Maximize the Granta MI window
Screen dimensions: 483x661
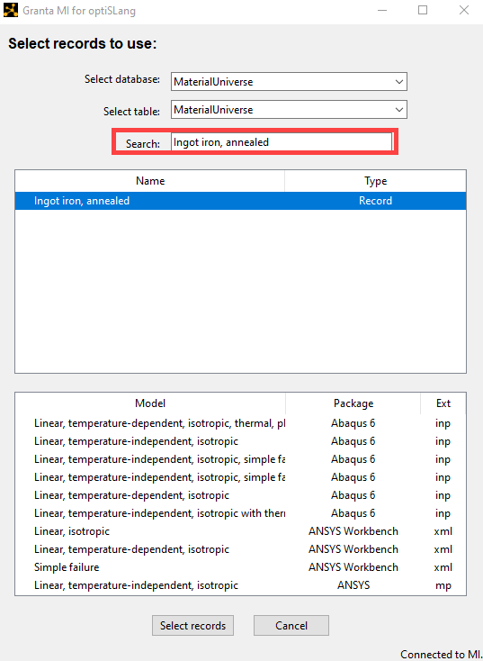423,10
